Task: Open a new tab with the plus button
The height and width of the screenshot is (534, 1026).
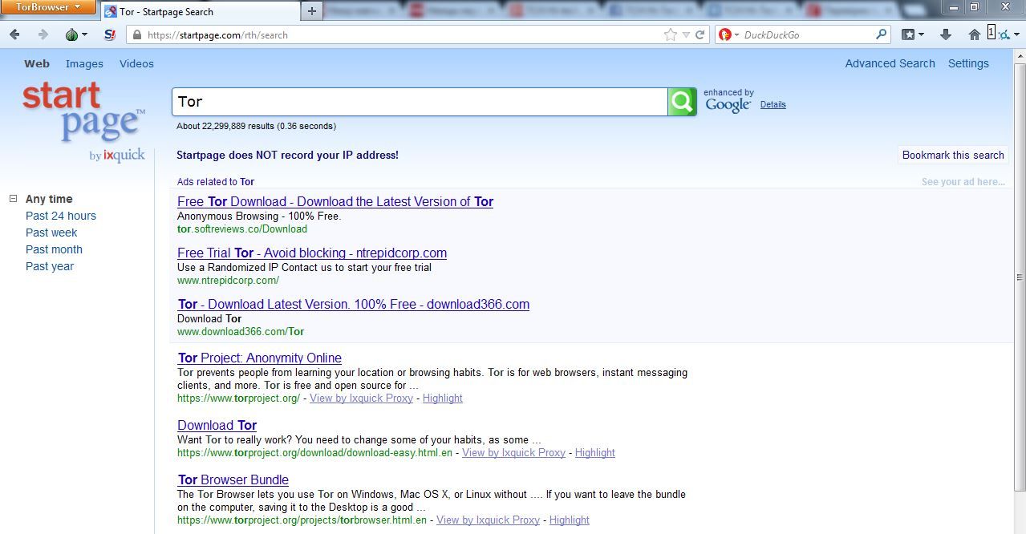Action: 312,11
